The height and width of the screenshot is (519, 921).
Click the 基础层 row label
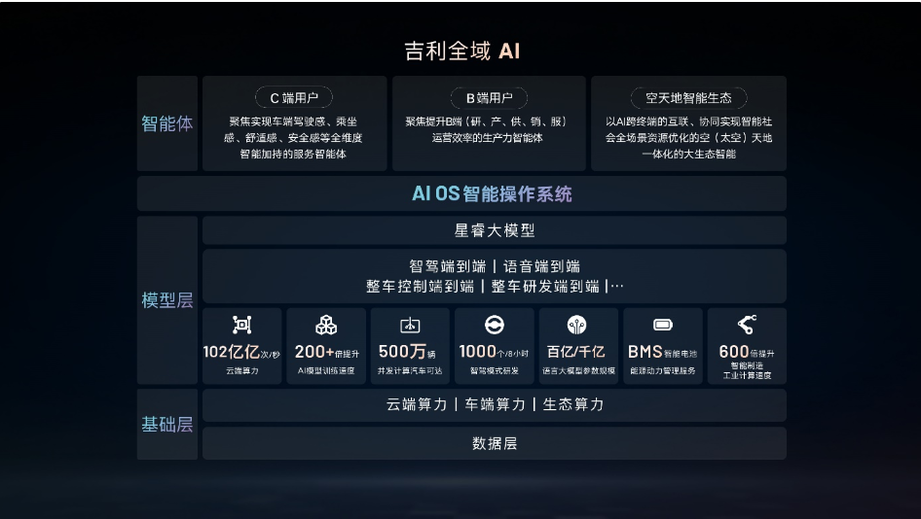tap(167, 425)
